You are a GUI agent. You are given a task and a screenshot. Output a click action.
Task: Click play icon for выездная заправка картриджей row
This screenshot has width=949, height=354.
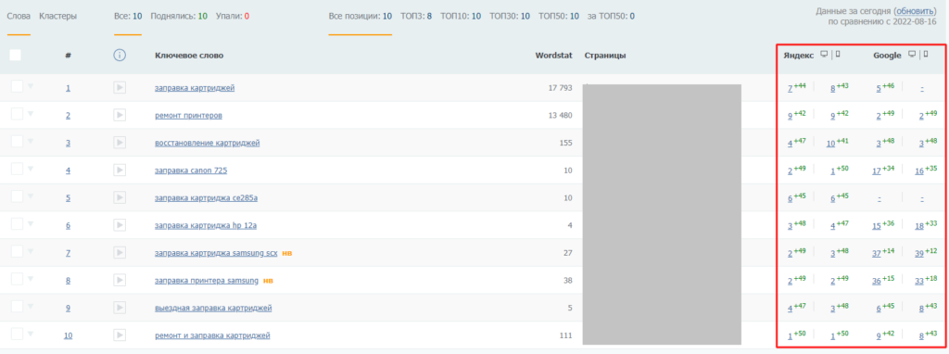click(x=120, y=308)
